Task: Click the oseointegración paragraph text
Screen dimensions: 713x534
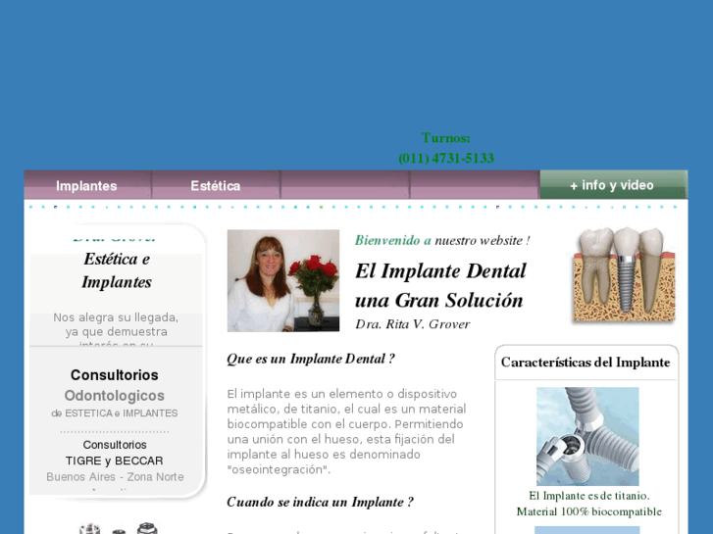Action: coord(346,431)
